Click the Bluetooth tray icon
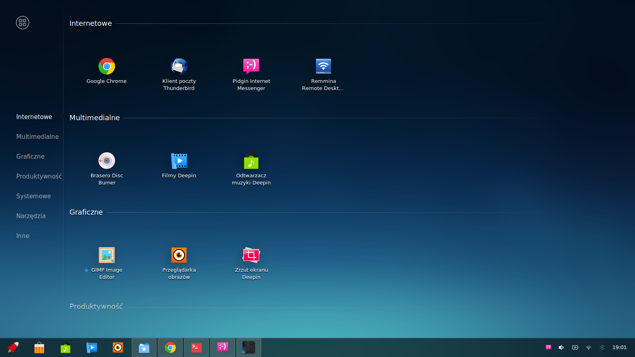 click(x=602, y=347)
